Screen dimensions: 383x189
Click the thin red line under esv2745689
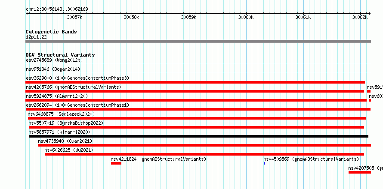pyautogui.click(x=198, y=64)
